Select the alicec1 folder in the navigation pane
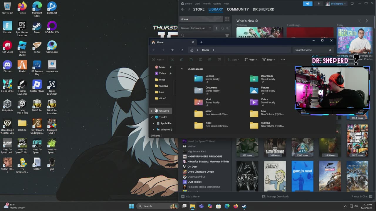This screenshot has width=376, height=211. [162, 98]
